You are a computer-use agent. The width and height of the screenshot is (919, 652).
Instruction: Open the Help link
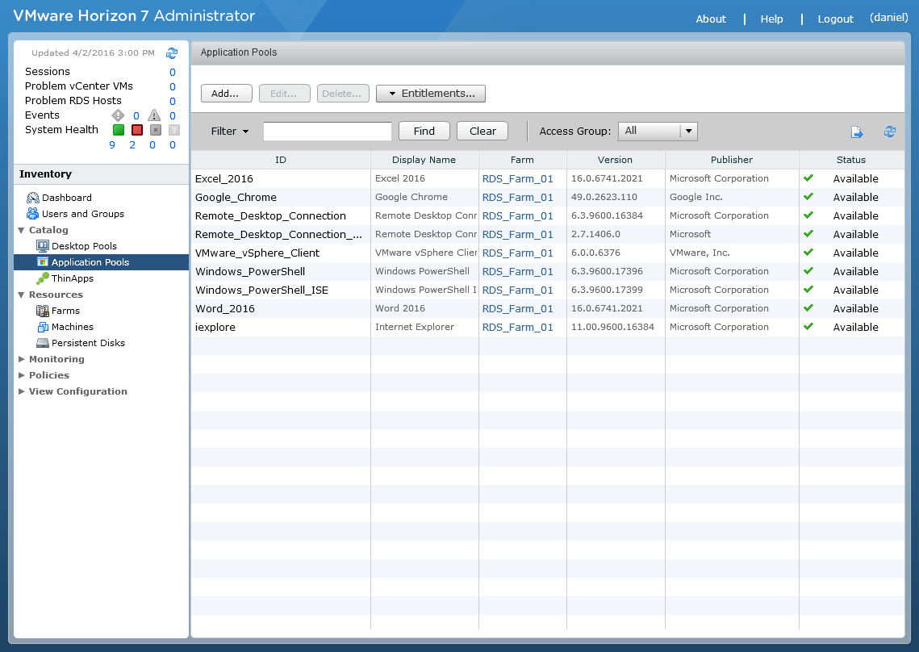(771, 19)
